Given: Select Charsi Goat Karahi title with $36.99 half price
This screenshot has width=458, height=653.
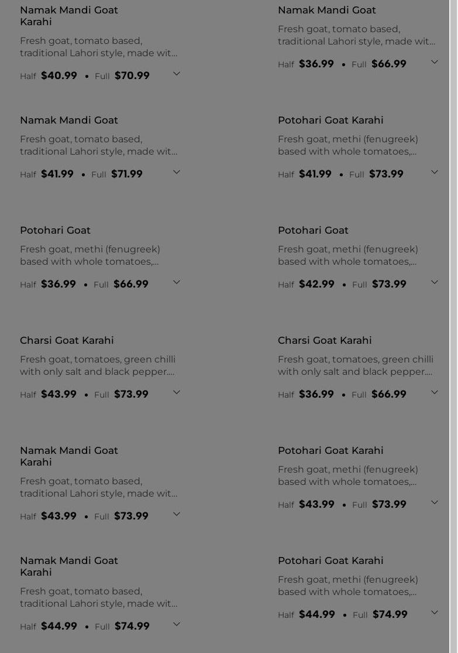Looking at the screenshot, I should coord(325,340).
